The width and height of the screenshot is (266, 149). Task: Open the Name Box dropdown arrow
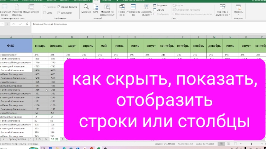[3, 24]
